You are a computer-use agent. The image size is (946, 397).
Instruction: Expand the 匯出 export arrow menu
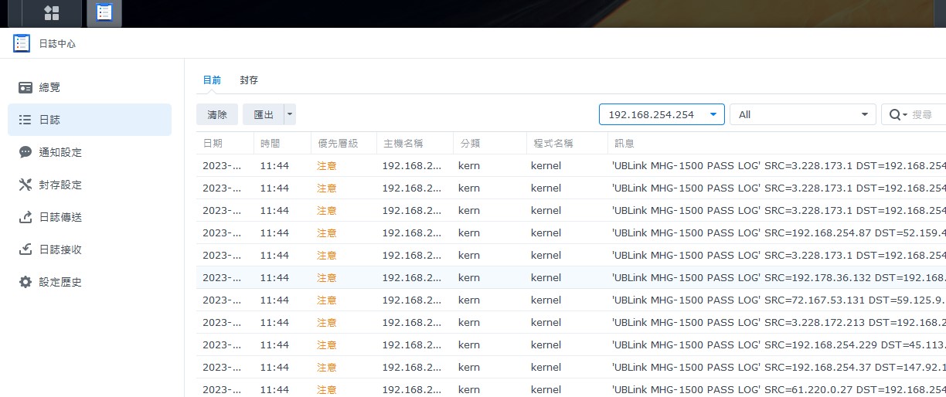tap(290, 114)
